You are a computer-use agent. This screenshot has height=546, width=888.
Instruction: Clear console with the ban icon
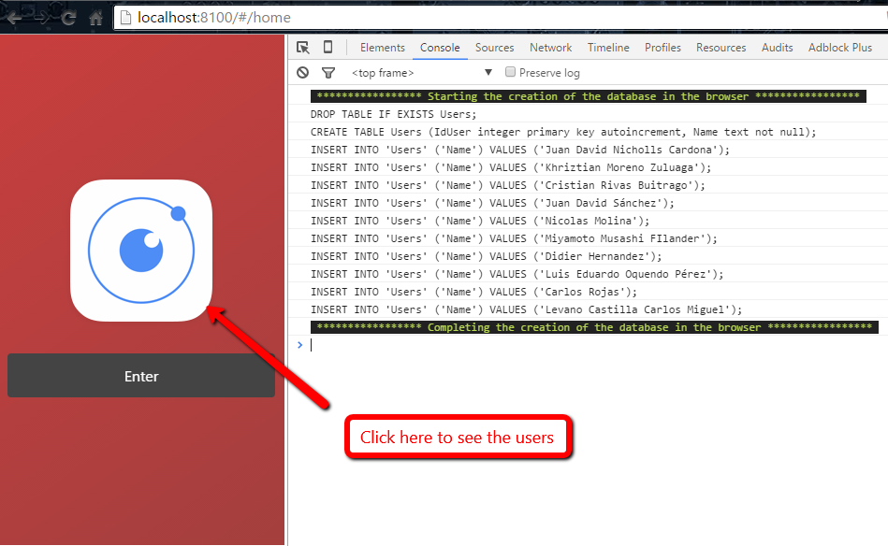[303, 72]
